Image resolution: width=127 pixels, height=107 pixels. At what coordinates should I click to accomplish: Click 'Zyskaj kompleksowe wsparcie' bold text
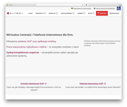pyautogui.click(x=23, y=52)
